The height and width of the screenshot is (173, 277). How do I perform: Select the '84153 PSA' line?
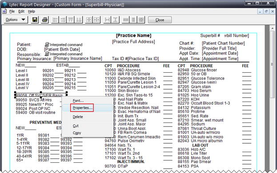pos(188,166)
